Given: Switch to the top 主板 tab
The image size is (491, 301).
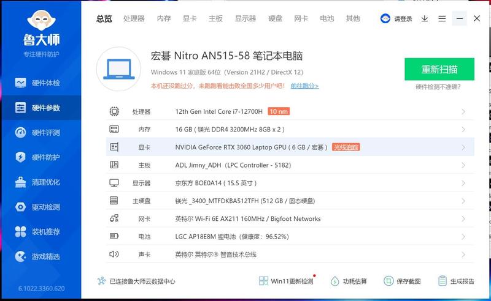Looking at the screenshot, I should click(216, 19).
